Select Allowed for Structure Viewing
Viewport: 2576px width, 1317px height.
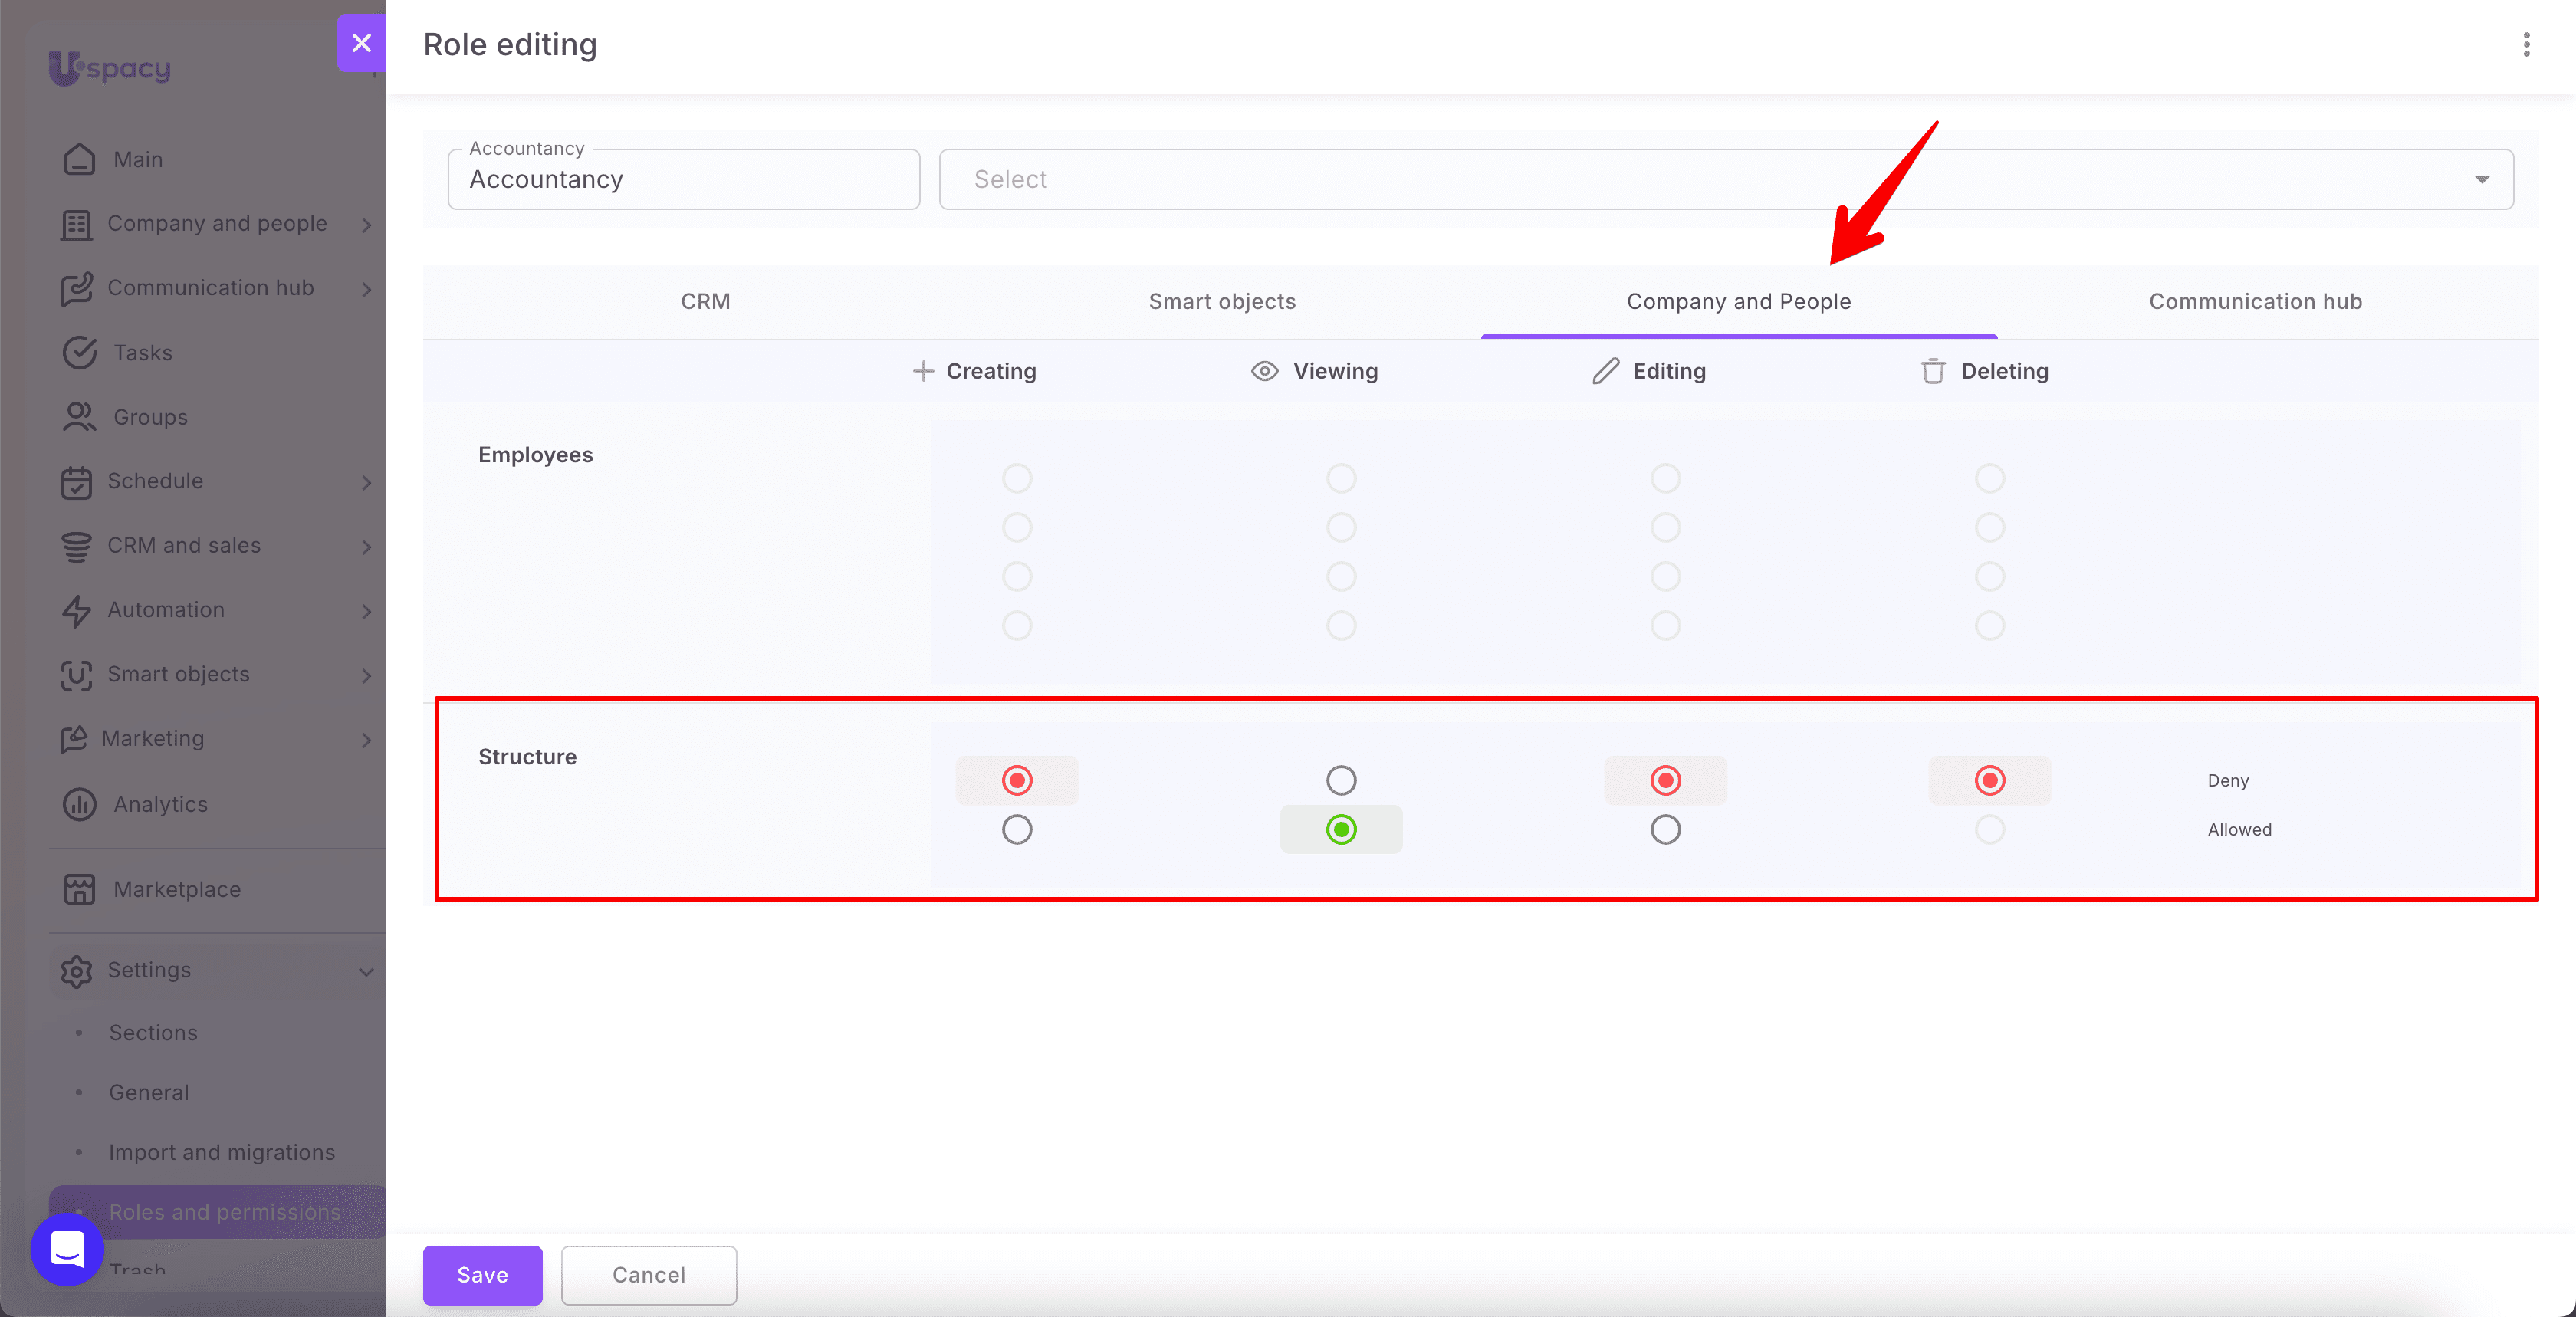click(x=1341, y=829)
